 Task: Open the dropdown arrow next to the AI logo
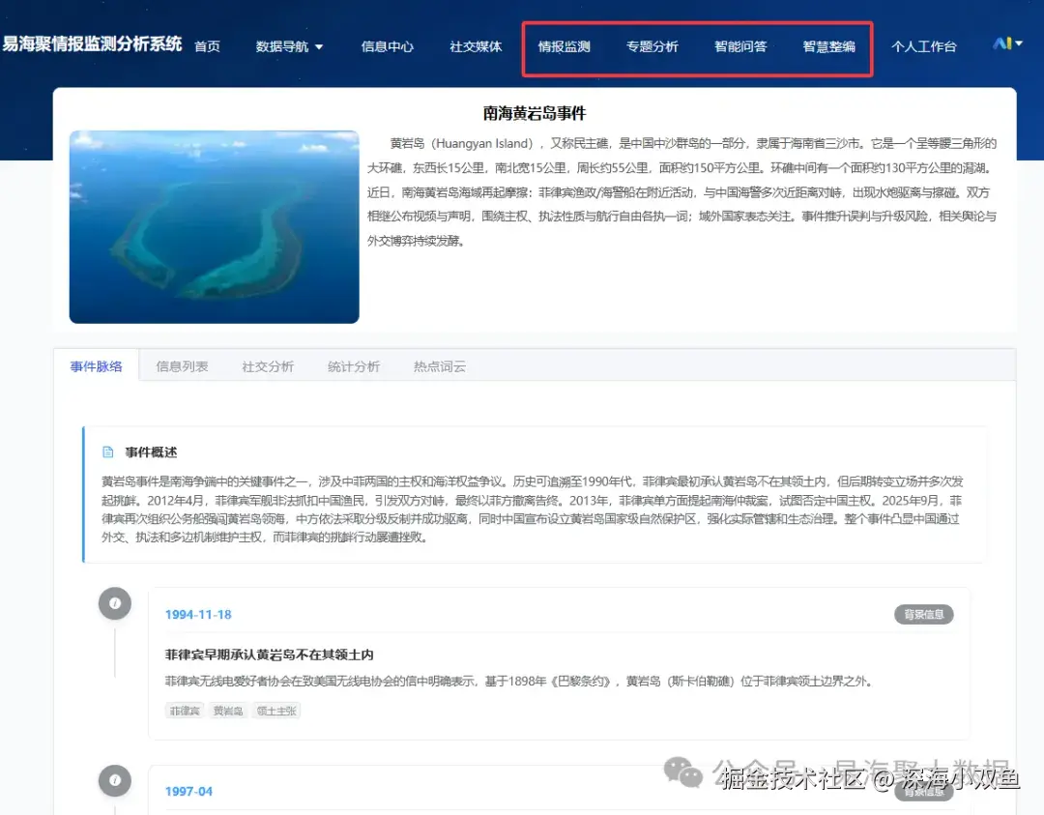1021,44
